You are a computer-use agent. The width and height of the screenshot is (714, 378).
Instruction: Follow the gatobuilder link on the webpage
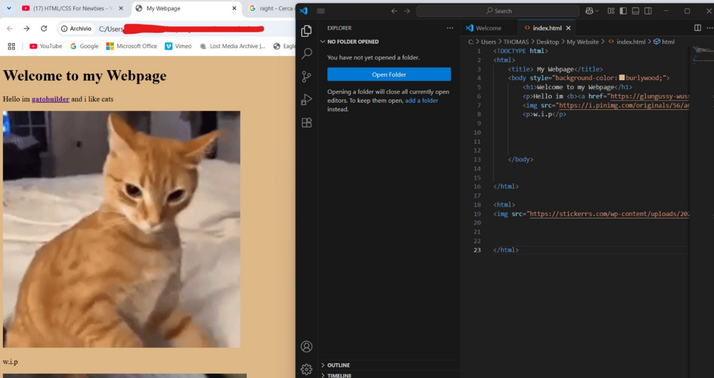pos(50,99)
